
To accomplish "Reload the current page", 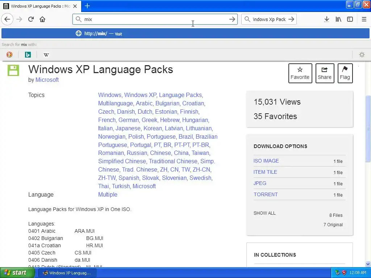I will [x=31, y=19].
